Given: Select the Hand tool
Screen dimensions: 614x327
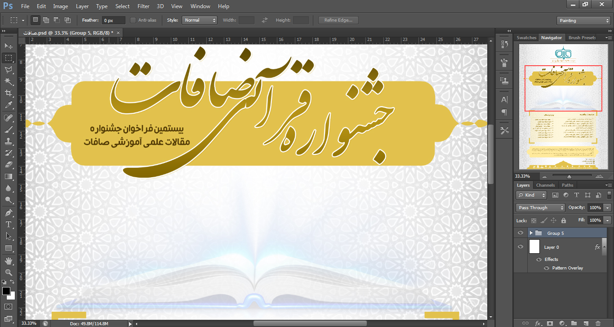Looking at the screenshot, I should 8,260.
